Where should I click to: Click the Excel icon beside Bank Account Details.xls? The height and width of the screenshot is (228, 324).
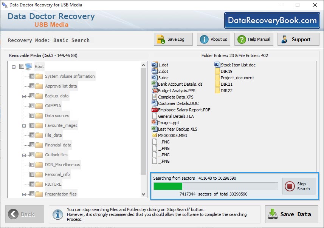(x=155, y=83)
